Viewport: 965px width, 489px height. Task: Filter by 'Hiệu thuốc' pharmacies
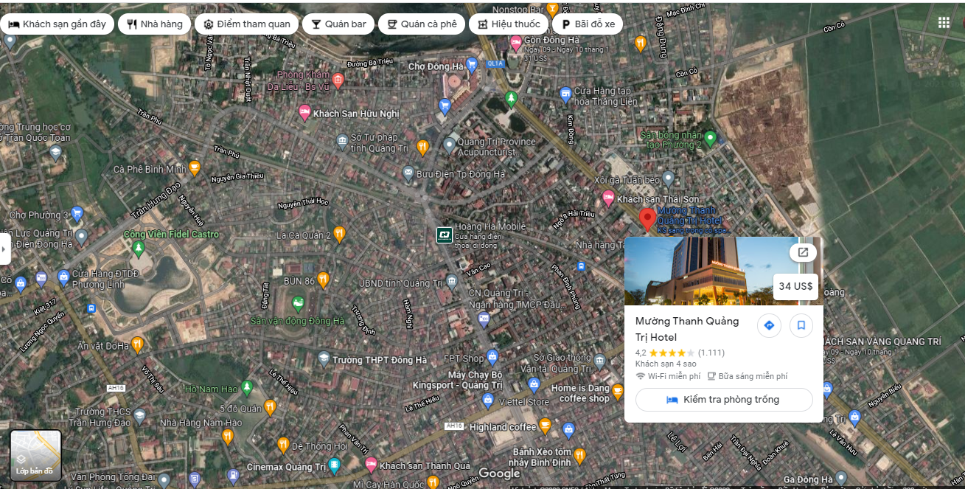coord(508,24)
